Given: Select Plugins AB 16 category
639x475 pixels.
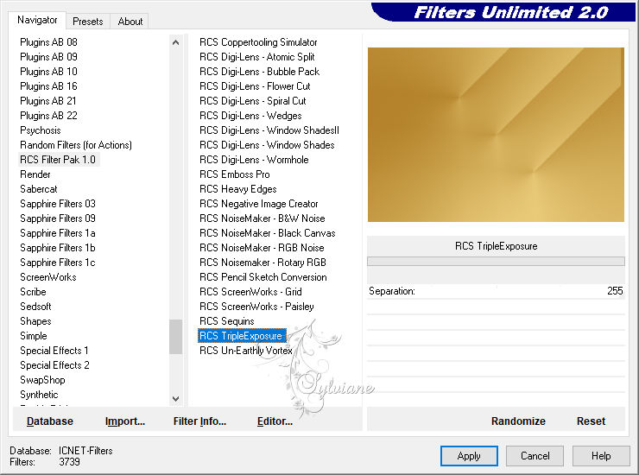Looking at the screenshot, I should click(x=48, y=86).
